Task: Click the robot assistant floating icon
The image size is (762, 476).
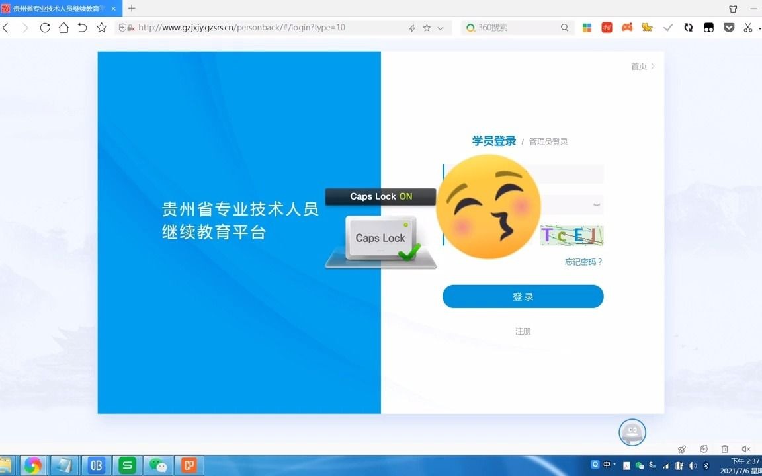Action: [x=632, y=432]
